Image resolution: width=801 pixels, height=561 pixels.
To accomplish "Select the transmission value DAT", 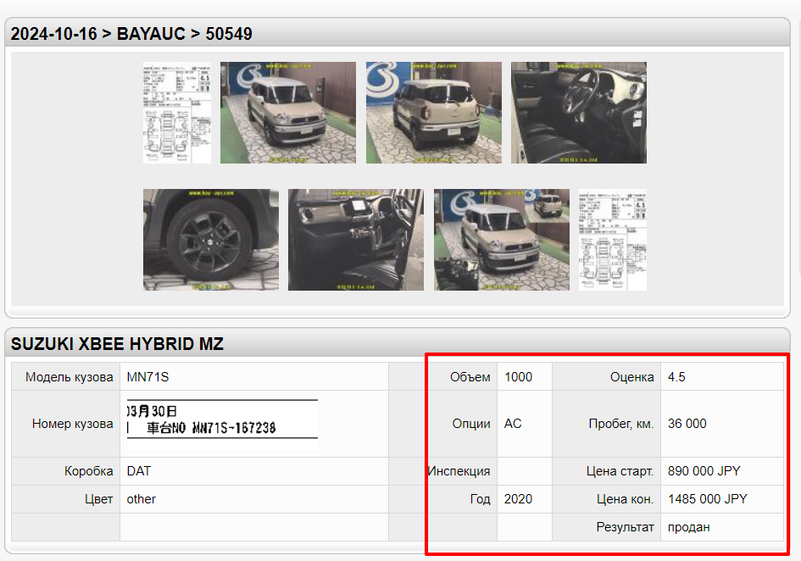I will pos(138,471).
